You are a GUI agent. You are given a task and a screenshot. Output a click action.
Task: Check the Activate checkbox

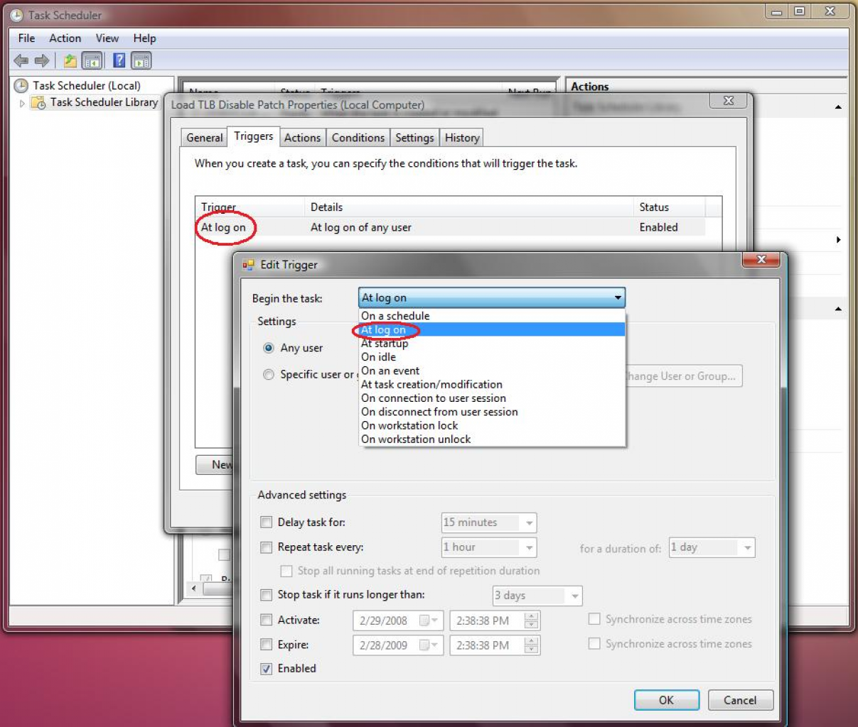point(267,620)
